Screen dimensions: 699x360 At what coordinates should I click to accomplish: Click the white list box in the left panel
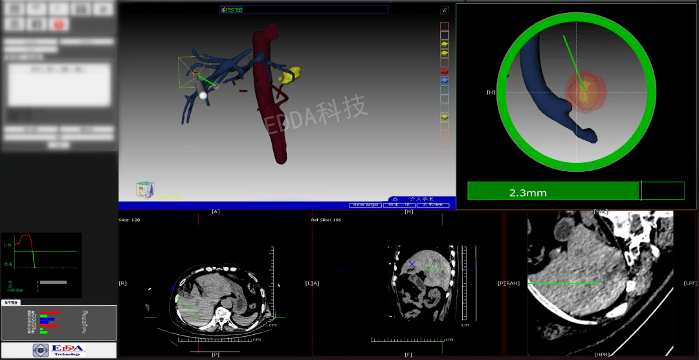(x=59, y=84)
